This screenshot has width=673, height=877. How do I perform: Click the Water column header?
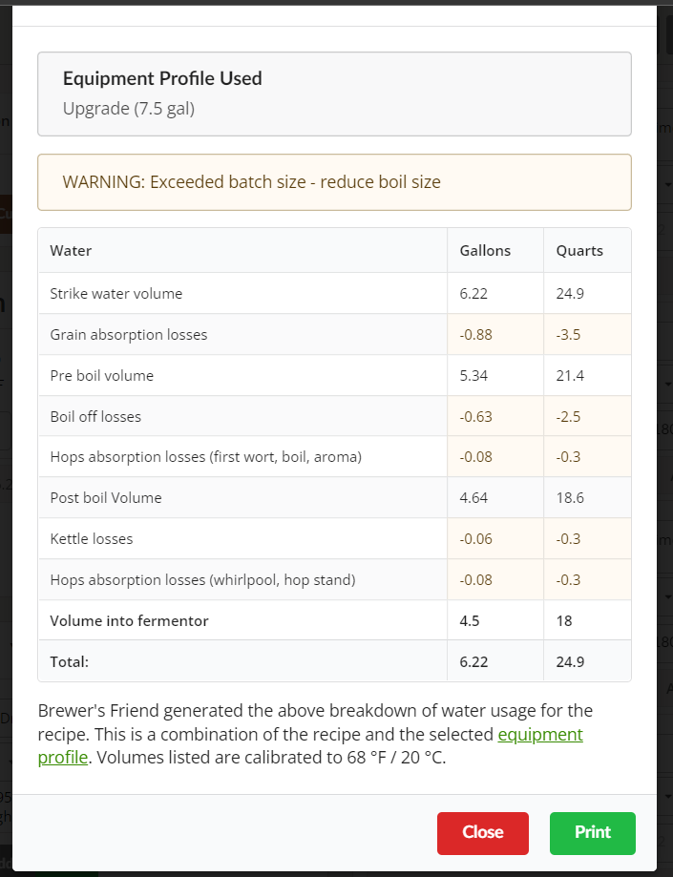[71, 251]
